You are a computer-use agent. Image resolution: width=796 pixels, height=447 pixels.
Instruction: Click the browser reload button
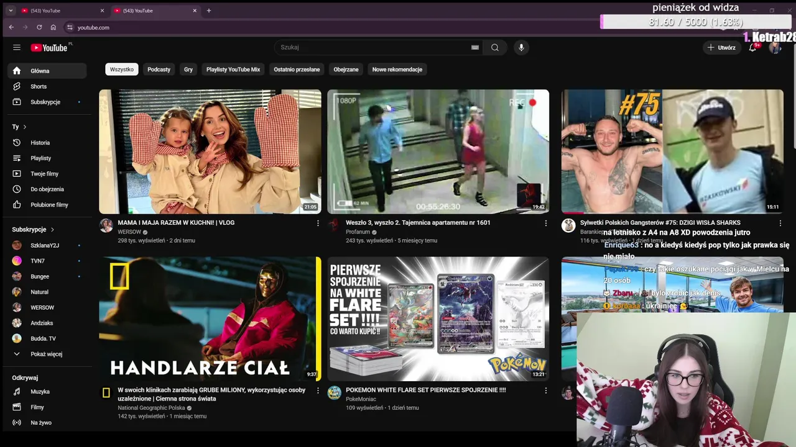39,27
